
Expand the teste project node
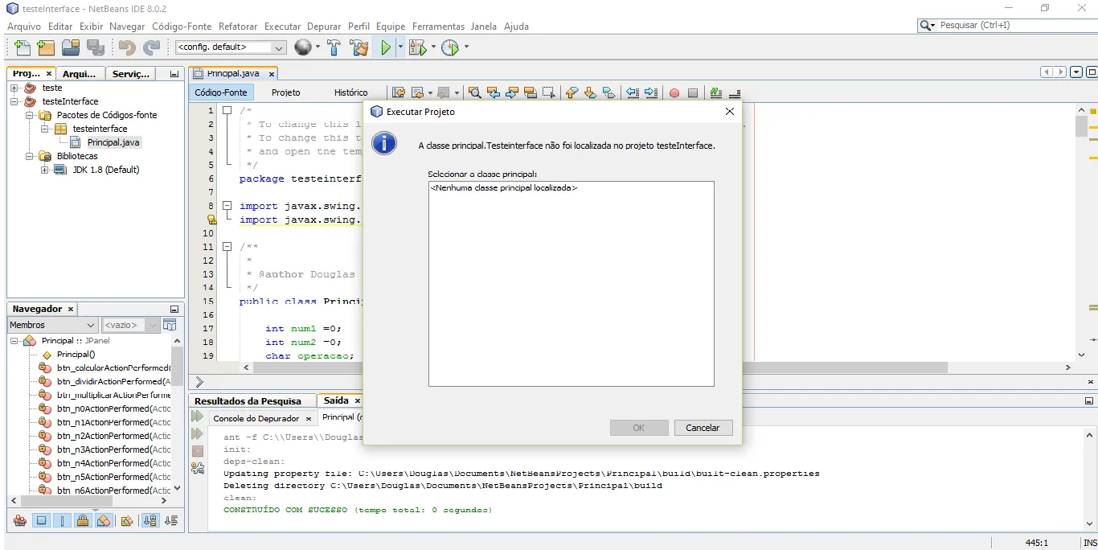[14, 88]
